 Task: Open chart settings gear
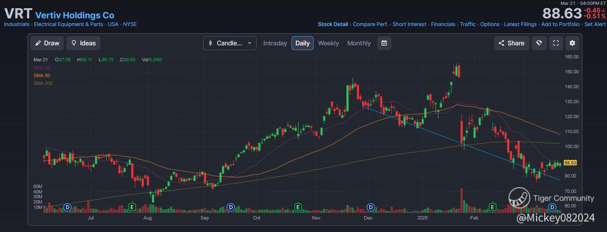tap(572, 43)
